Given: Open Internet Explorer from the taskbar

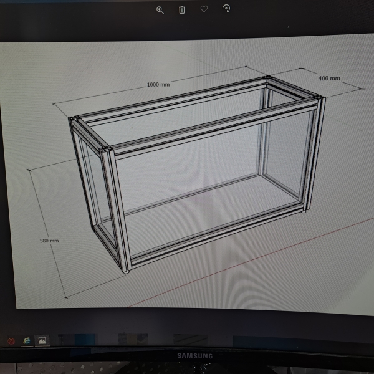Looking at the screenshot, I should click(27, 340).
